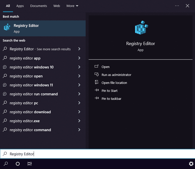Select web suggestion 'registry editor command'

tap(43, 130)
